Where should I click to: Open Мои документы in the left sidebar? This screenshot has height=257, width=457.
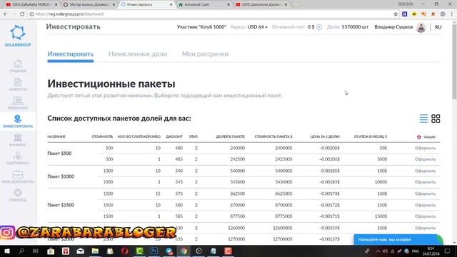point(18,177)
